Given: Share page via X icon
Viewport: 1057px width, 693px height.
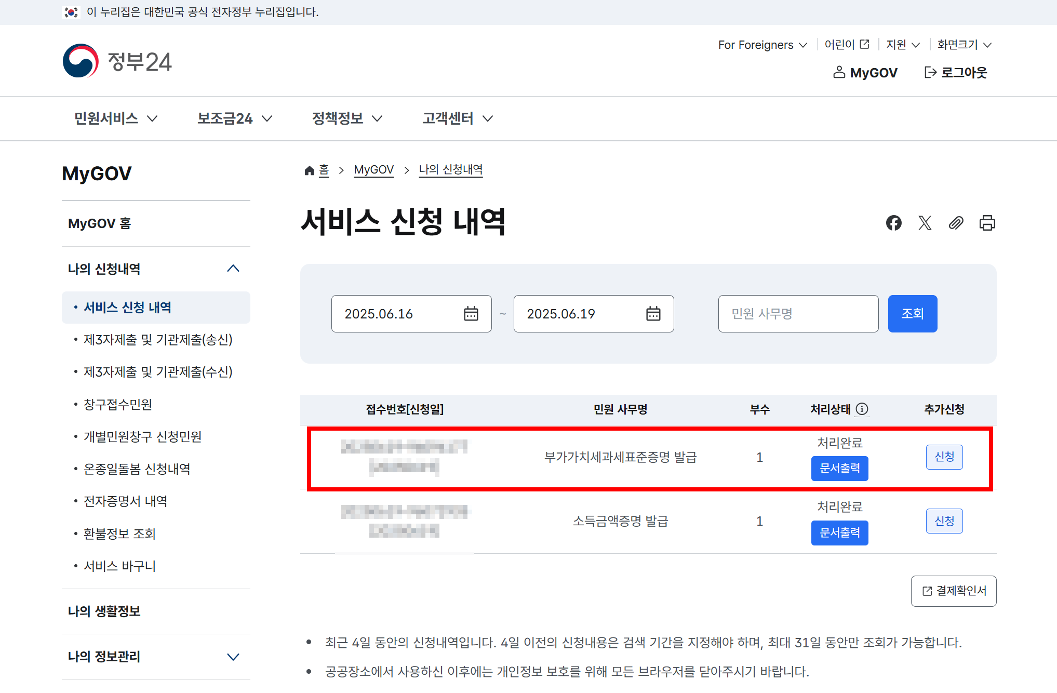Looking at the screenshot, I should point(925,223).
